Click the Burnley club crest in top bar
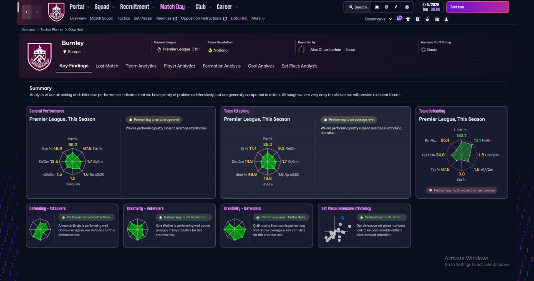The width and height of the screenshot is (534, 281). (56, 12)
